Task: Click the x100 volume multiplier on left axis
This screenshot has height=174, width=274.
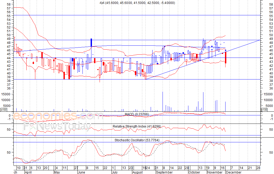Action: pyautogui.click(x=4, y=110)
